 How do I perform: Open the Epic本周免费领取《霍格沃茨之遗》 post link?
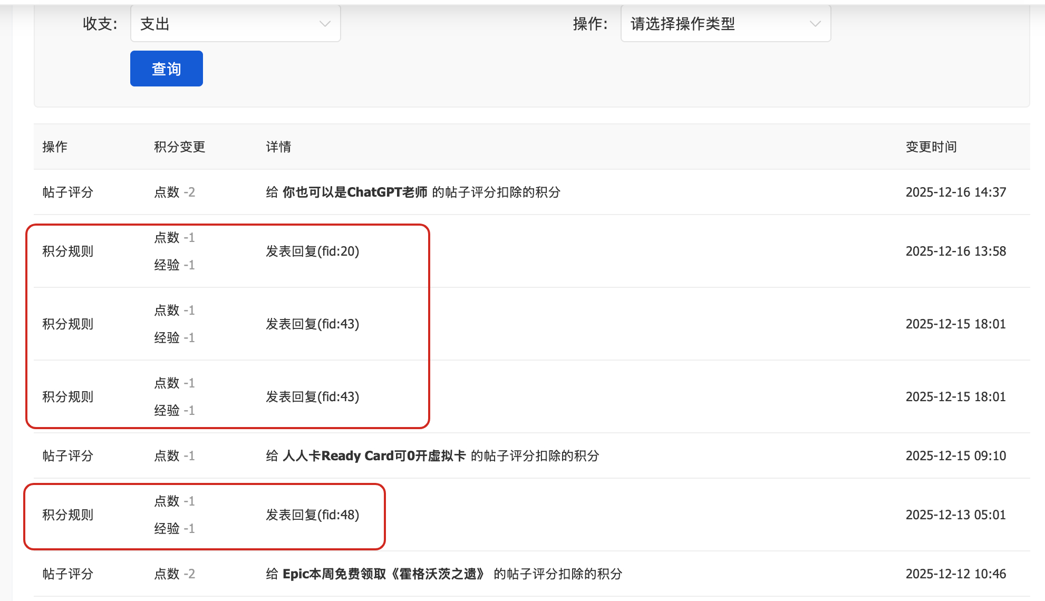pos(384,574)
